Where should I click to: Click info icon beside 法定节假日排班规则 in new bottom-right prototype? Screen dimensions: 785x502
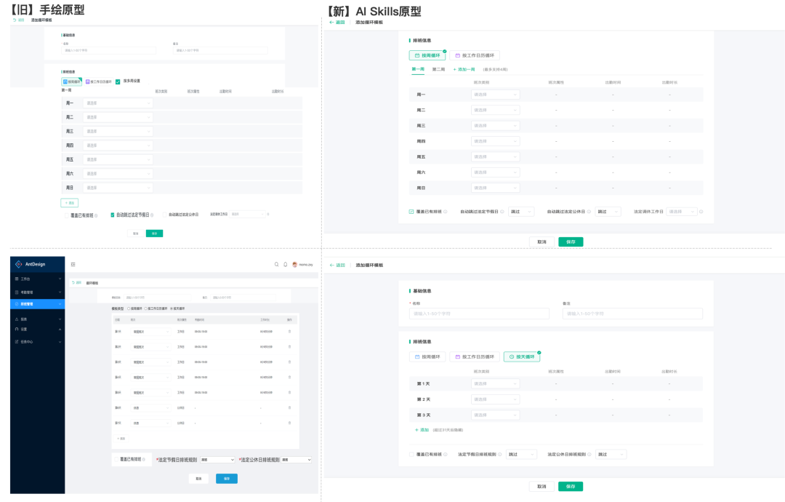(x=499, y=455)
